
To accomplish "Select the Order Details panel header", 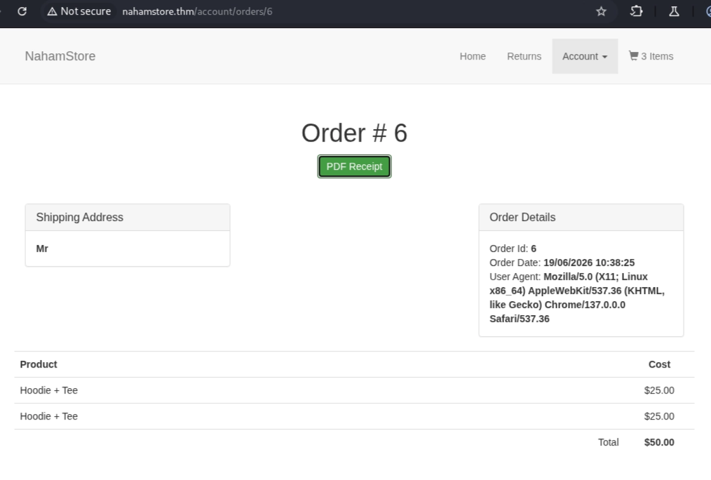I will [581, 218].
